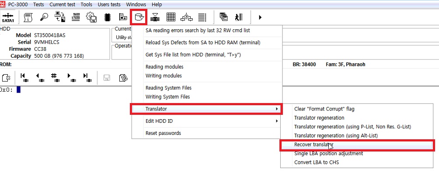Select Writing System Files entry
Viewport: 439px width, 179px height.
point(207,97)
